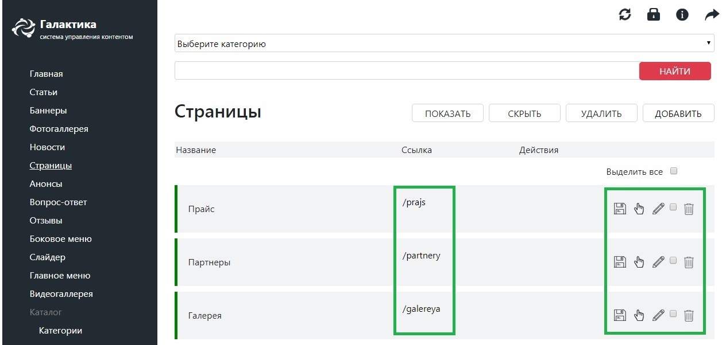The height and width of the screenshot is (345, 726).
Task: Edit the Партнеры page with pencil icon
Action: [x=658, y=262]
